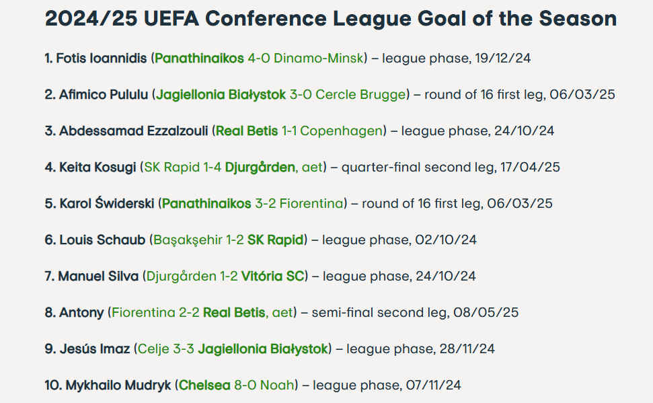
Task: Select the Abdessamad Ezzalzouli name text
Action: [134, 131]
